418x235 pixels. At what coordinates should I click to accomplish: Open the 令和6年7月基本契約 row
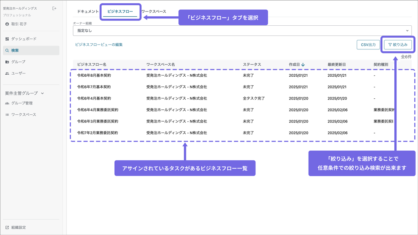pos(242,87)
